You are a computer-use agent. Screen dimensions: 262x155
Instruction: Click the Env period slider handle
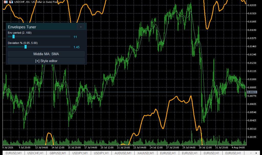point(14,37)
